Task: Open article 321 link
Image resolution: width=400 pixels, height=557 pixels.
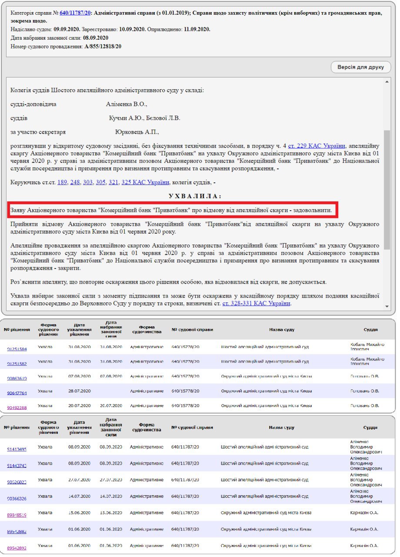Action: tap(113, 182)
